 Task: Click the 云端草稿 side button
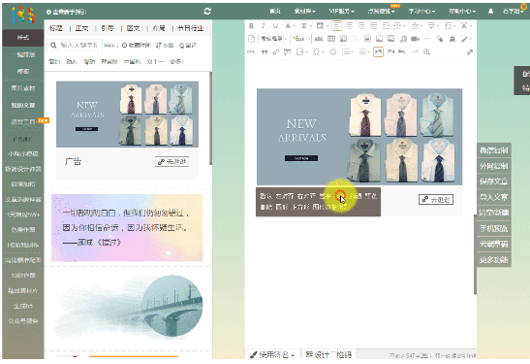[x=493, y=245]
